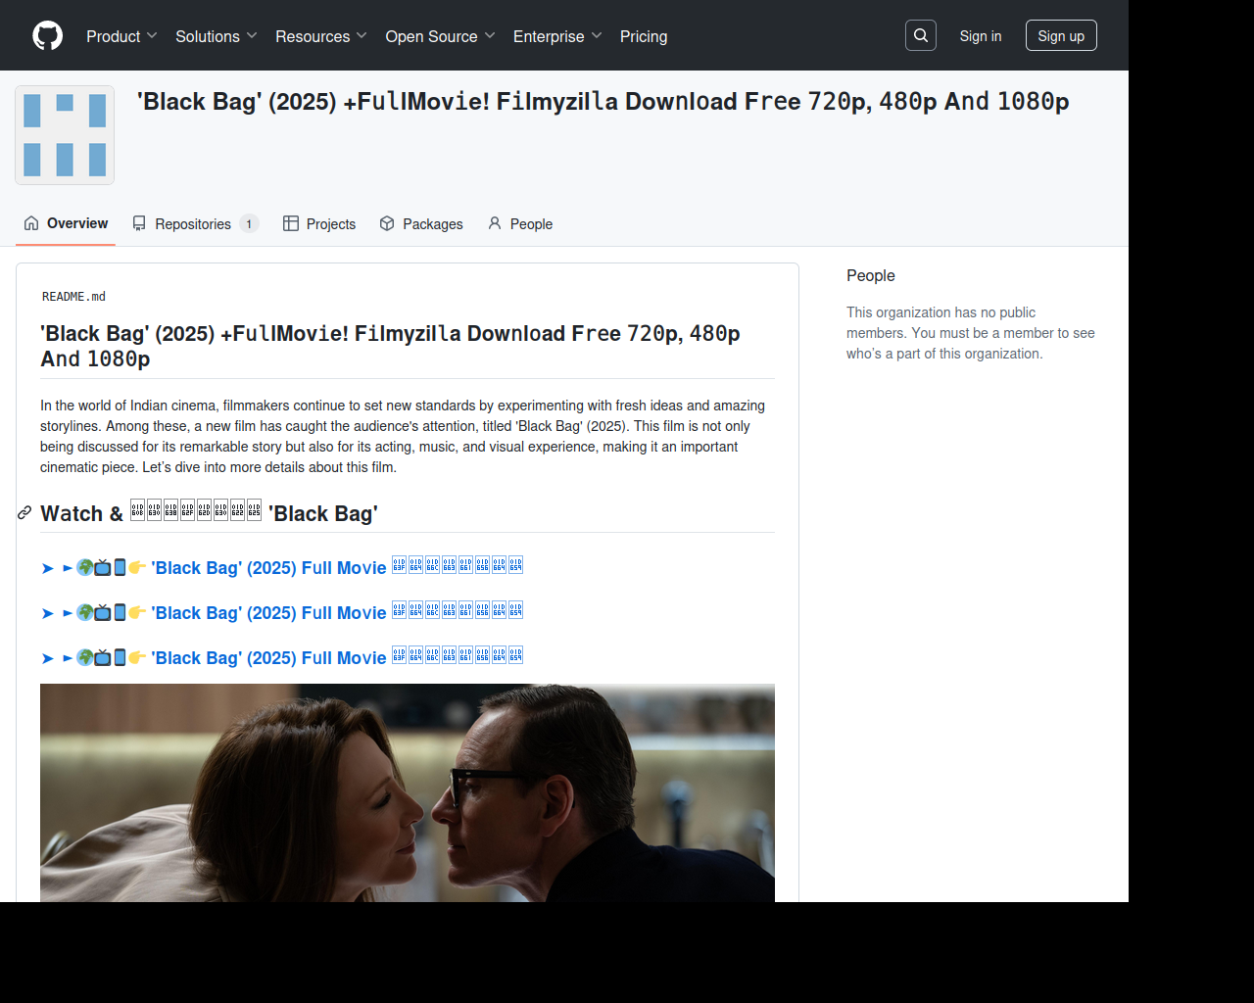Expand the Solutions dropdown menu
This screenshot has height=1003, width=1254.
[x=217, y=36]
